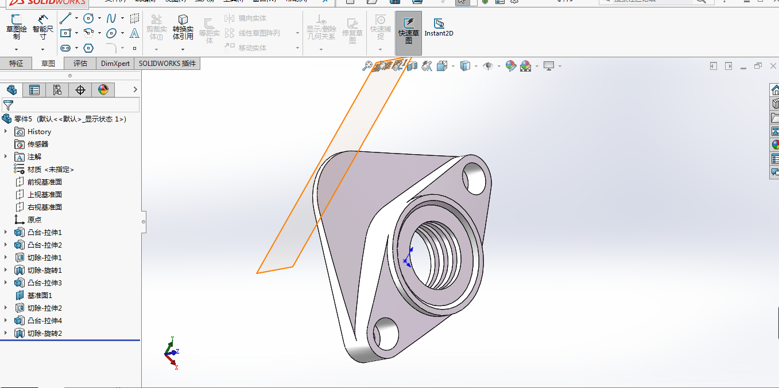Click the Zoom to Fit icon

tap(366, 66)
